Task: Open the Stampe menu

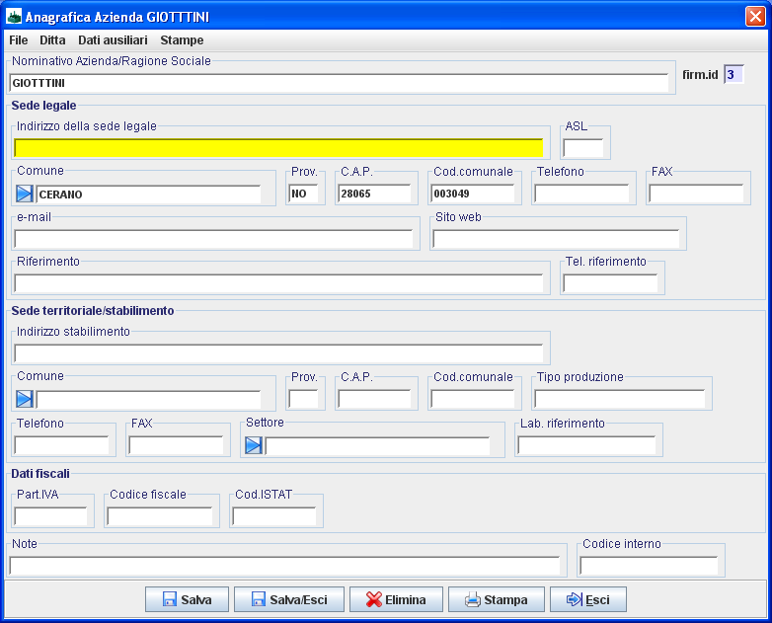Action: 182,40
